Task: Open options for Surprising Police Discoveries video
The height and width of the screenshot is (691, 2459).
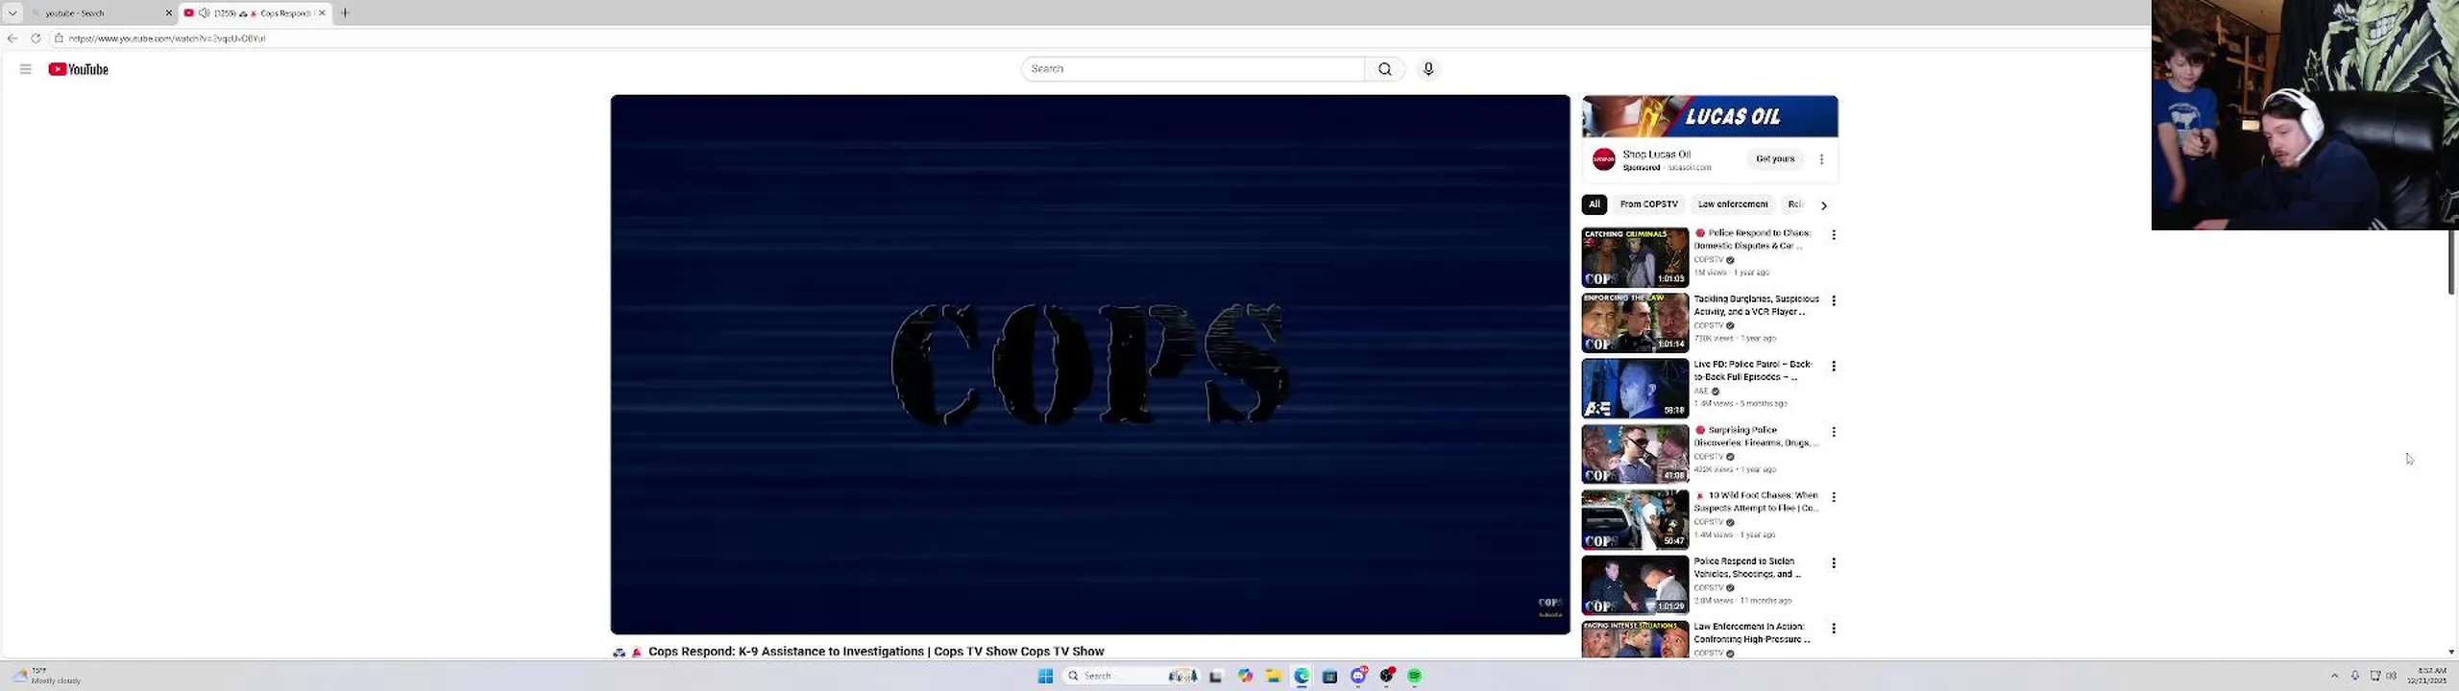Action: (1834, 433)
